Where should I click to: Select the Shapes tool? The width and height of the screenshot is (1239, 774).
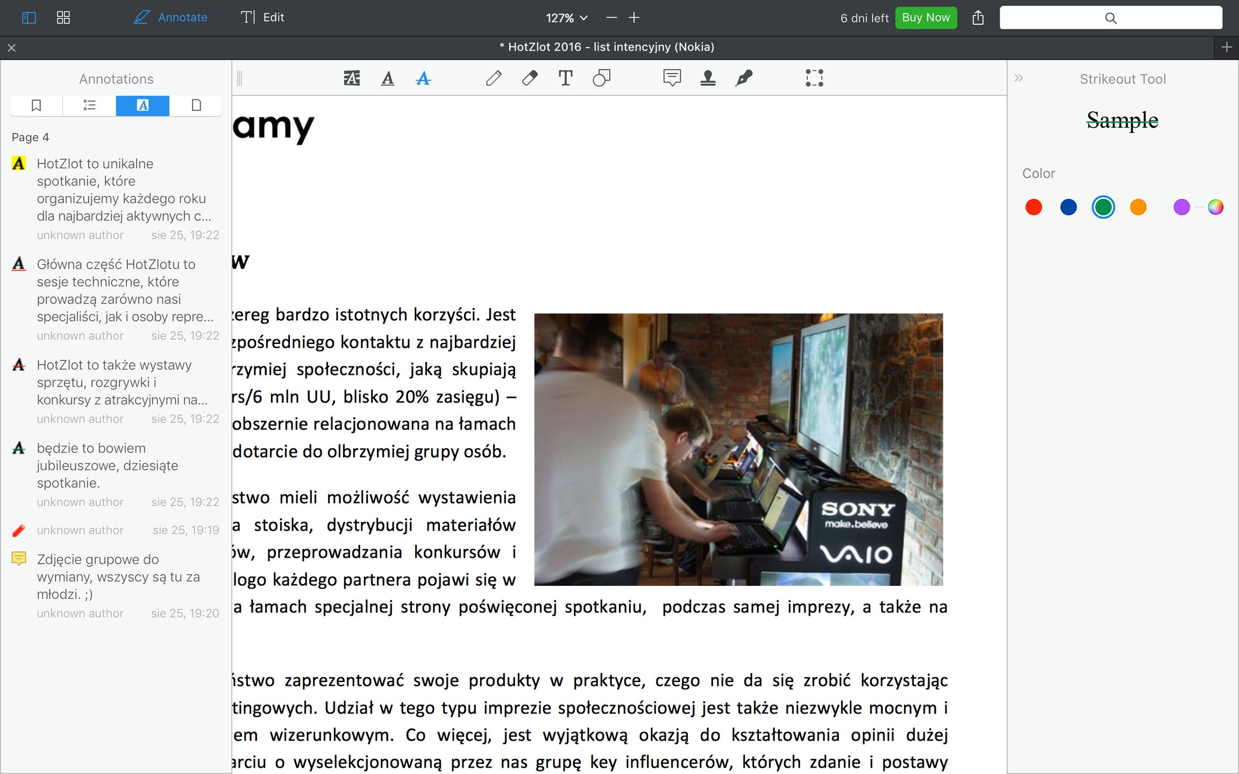click(x=601, y=78)
